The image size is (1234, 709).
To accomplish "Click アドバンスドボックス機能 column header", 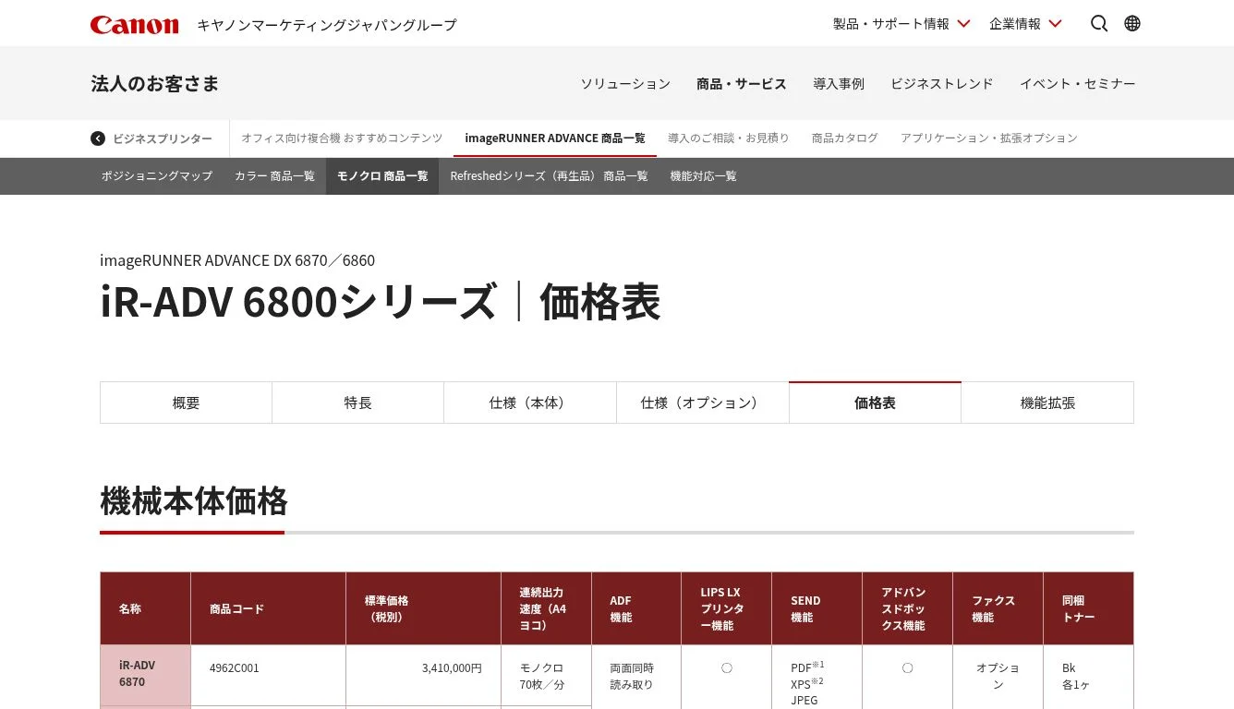I will click(908, 608).
